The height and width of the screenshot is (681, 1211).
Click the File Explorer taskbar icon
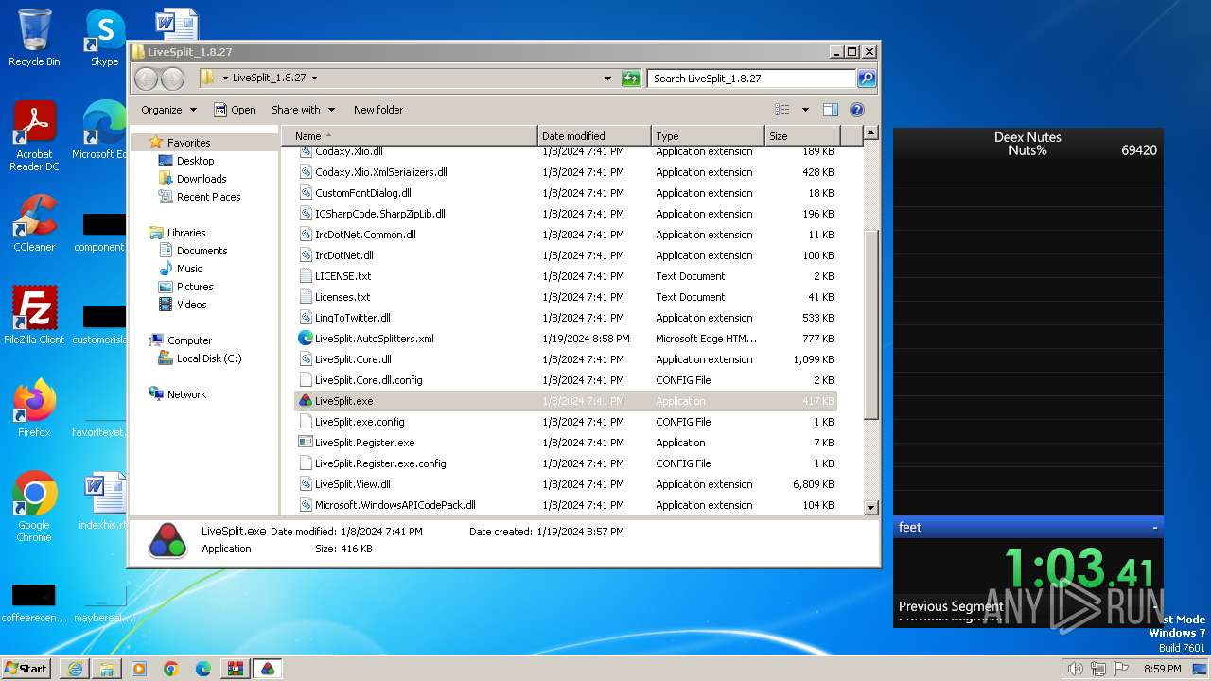point(107,669)
